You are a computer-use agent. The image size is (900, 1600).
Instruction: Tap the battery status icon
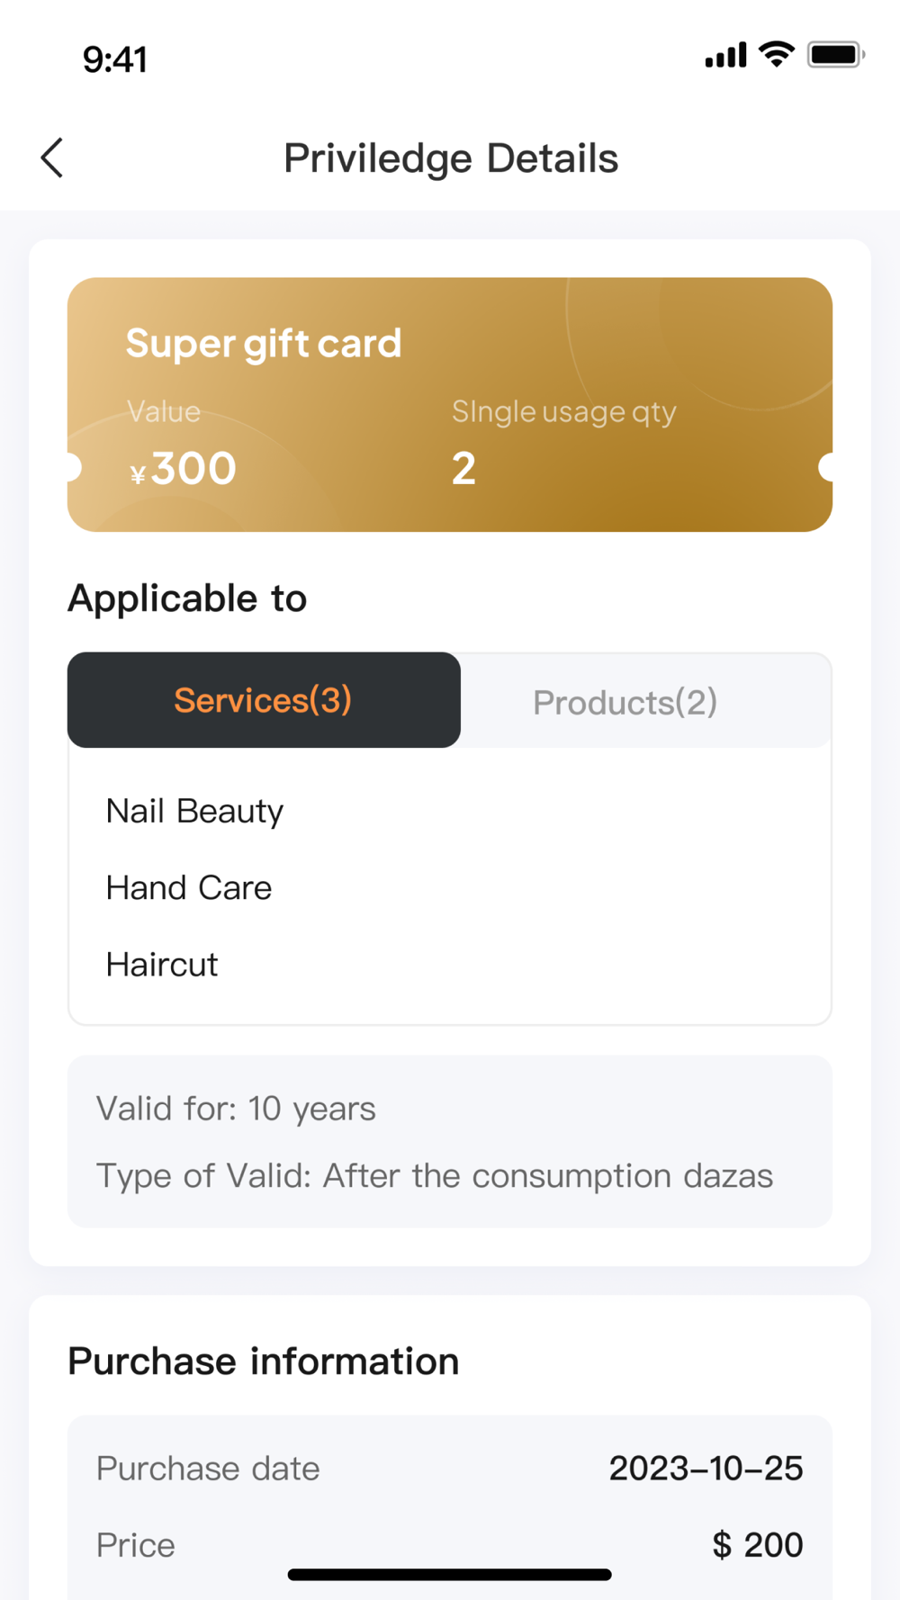[836, 54]
